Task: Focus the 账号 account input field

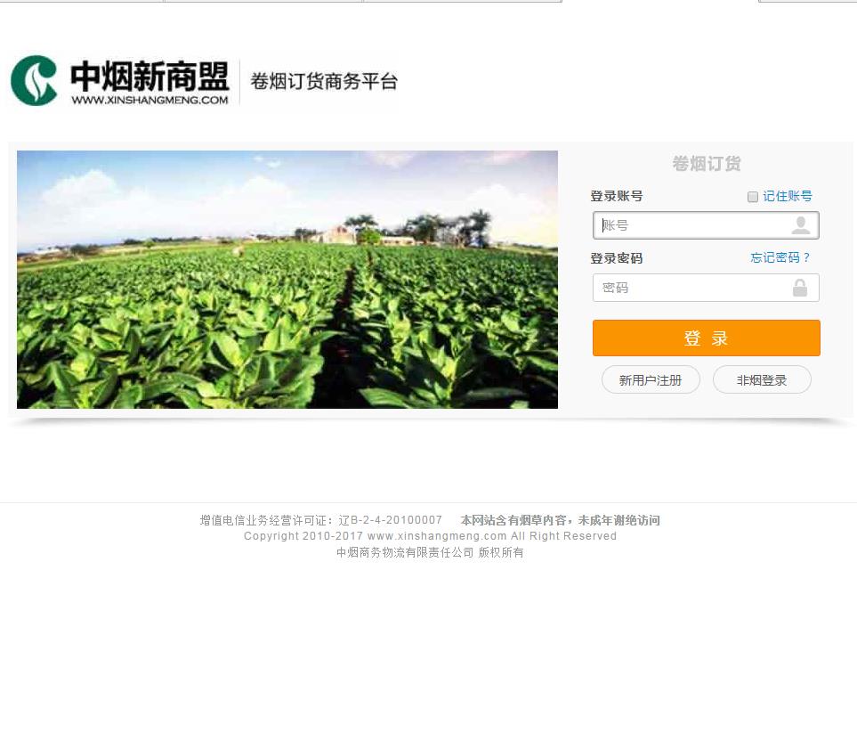Action: click(x=706, y=225)
